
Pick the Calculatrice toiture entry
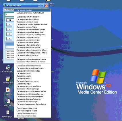coord(32,74)
